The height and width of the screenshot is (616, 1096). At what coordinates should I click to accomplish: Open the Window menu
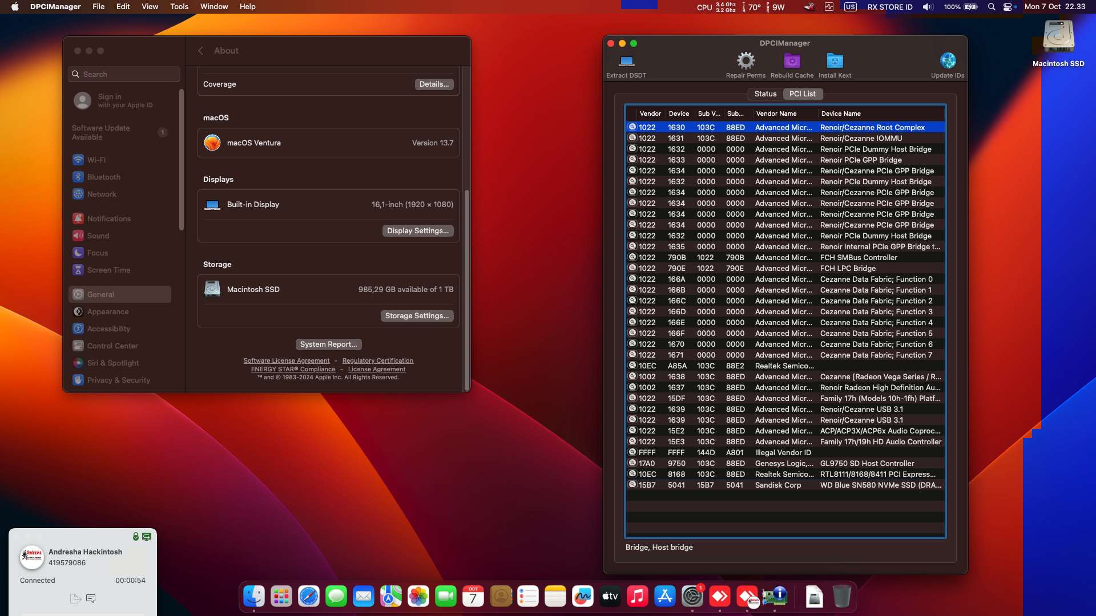(x=214, y=7)
